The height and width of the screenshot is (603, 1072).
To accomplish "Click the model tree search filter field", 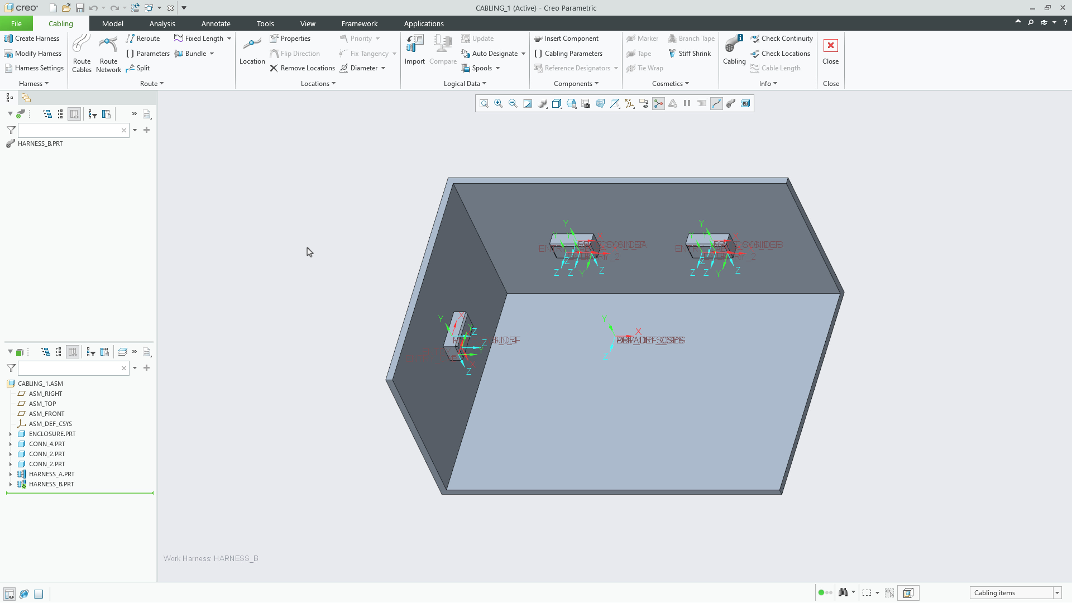I will pos(73,368).
